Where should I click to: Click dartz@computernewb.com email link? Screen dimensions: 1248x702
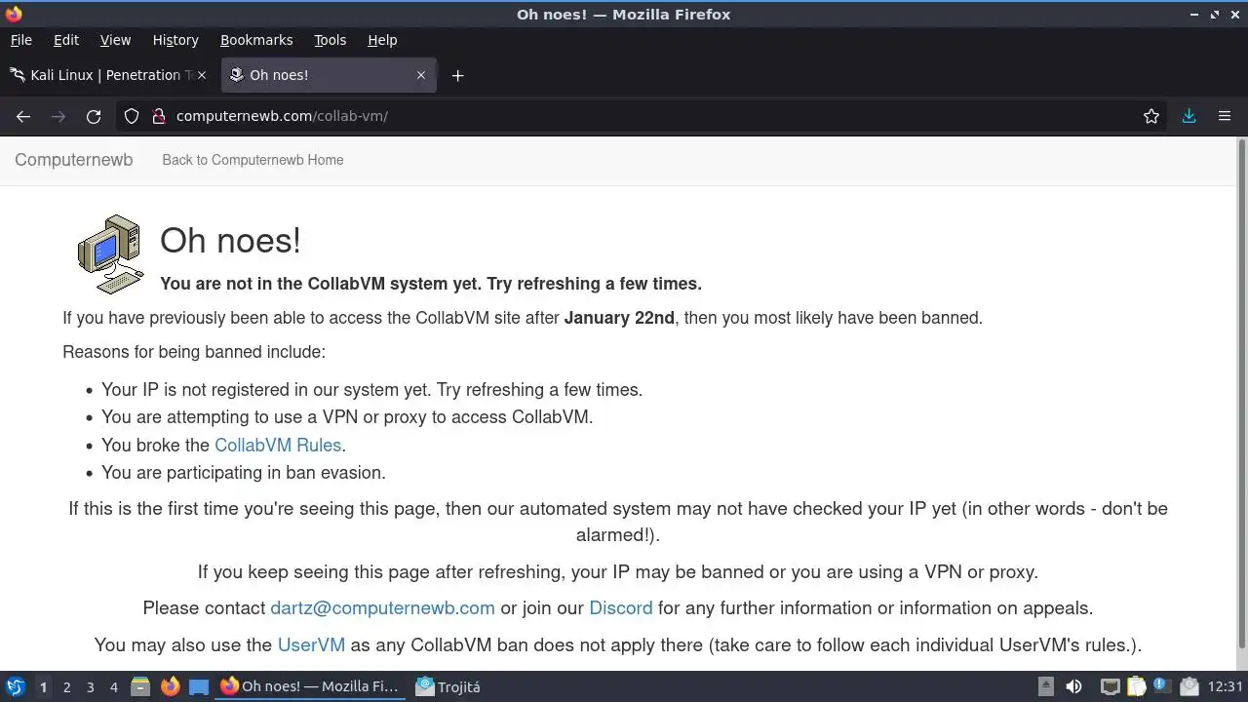click(x=382, y=607)
